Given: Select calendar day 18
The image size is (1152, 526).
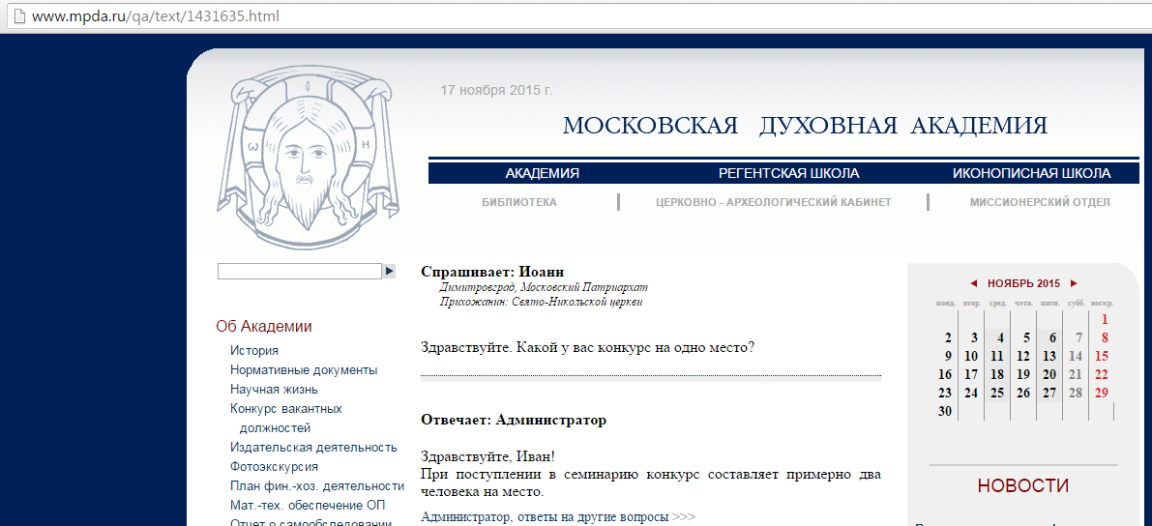Looking at the screenshot, I should 997,374.
